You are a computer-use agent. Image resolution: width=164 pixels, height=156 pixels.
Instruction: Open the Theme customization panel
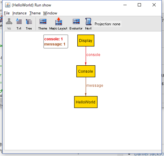(43, 24)
